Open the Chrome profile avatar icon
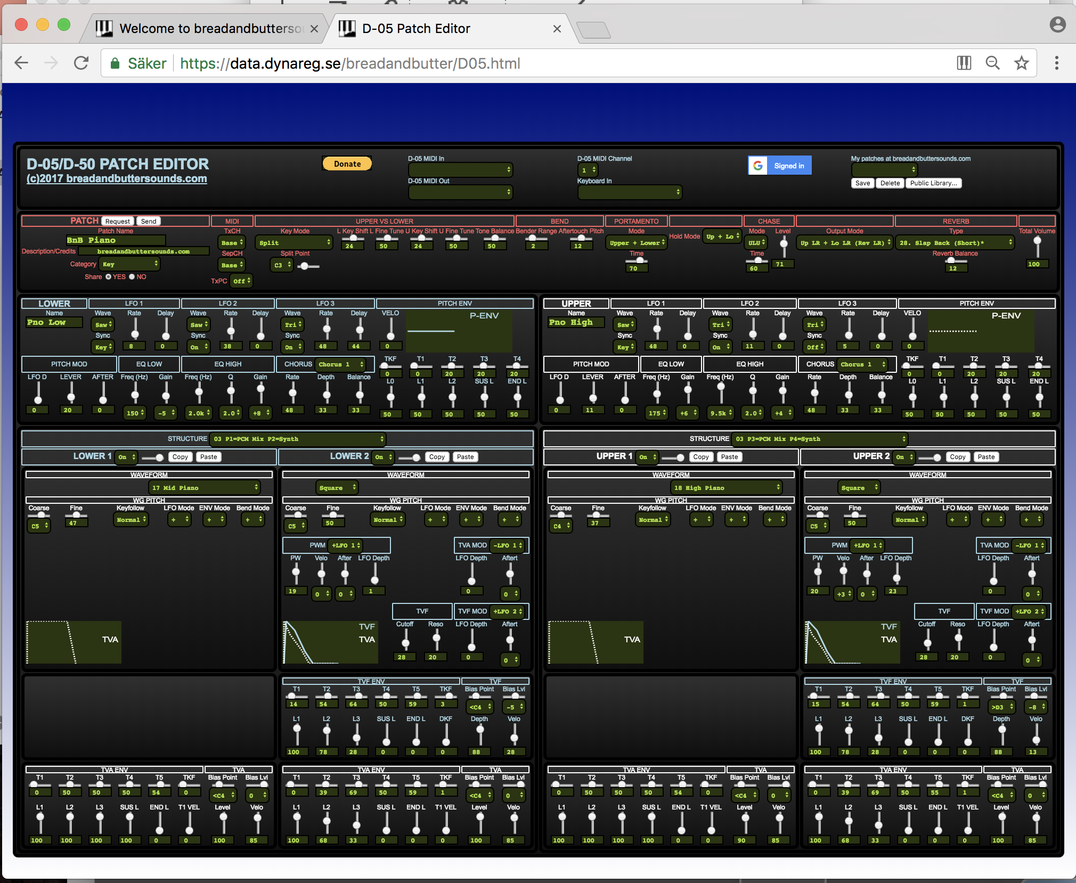The image size is (1076, 883). (1057, 24)
